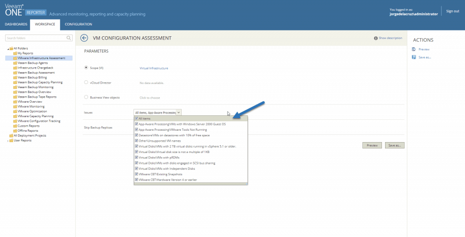
Task: Toggle VMware Tools Not Running checkbox
Action: (136, 129)
